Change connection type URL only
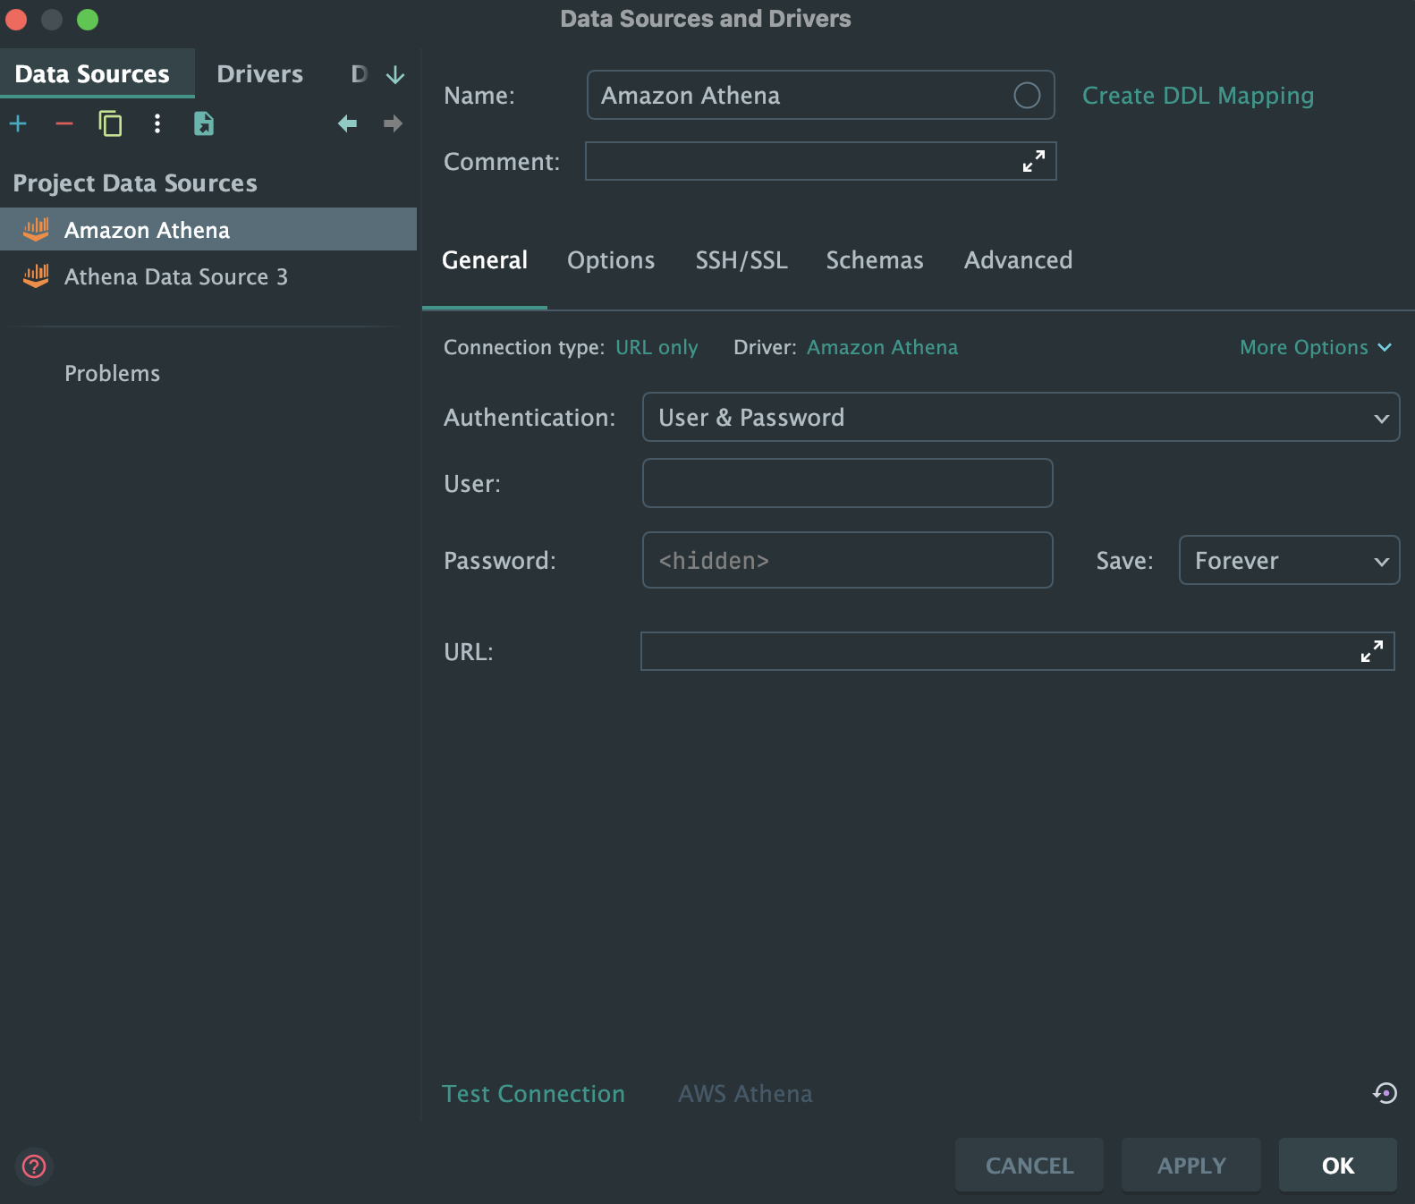This screenshot has height=1204, width=1415. [x=657, y=347]
